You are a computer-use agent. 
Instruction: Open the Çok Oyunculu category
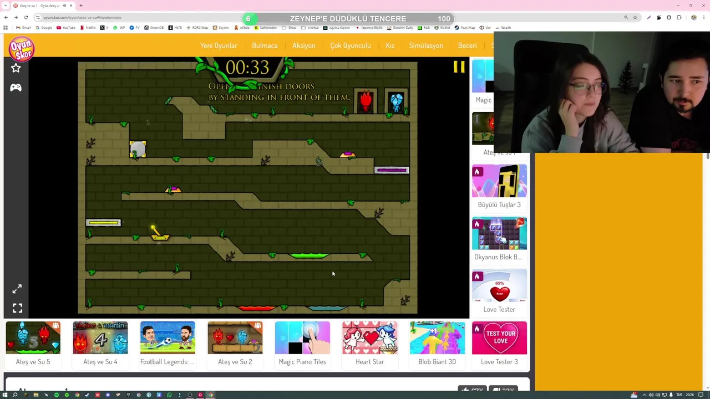tap(351, 45)
